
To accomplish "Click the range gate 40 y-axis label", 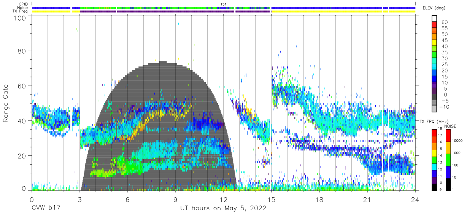I will click(22, 121).
